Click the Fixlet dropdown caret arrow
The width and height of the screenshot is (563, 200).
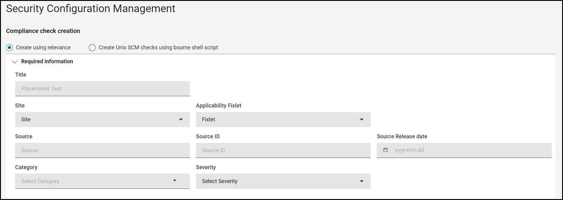coord(362,120)
